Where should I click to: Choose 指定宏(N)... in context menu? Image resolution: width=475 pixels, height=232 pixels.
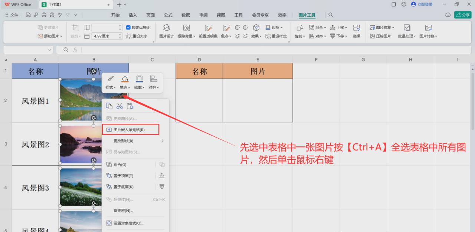point(135,211)
